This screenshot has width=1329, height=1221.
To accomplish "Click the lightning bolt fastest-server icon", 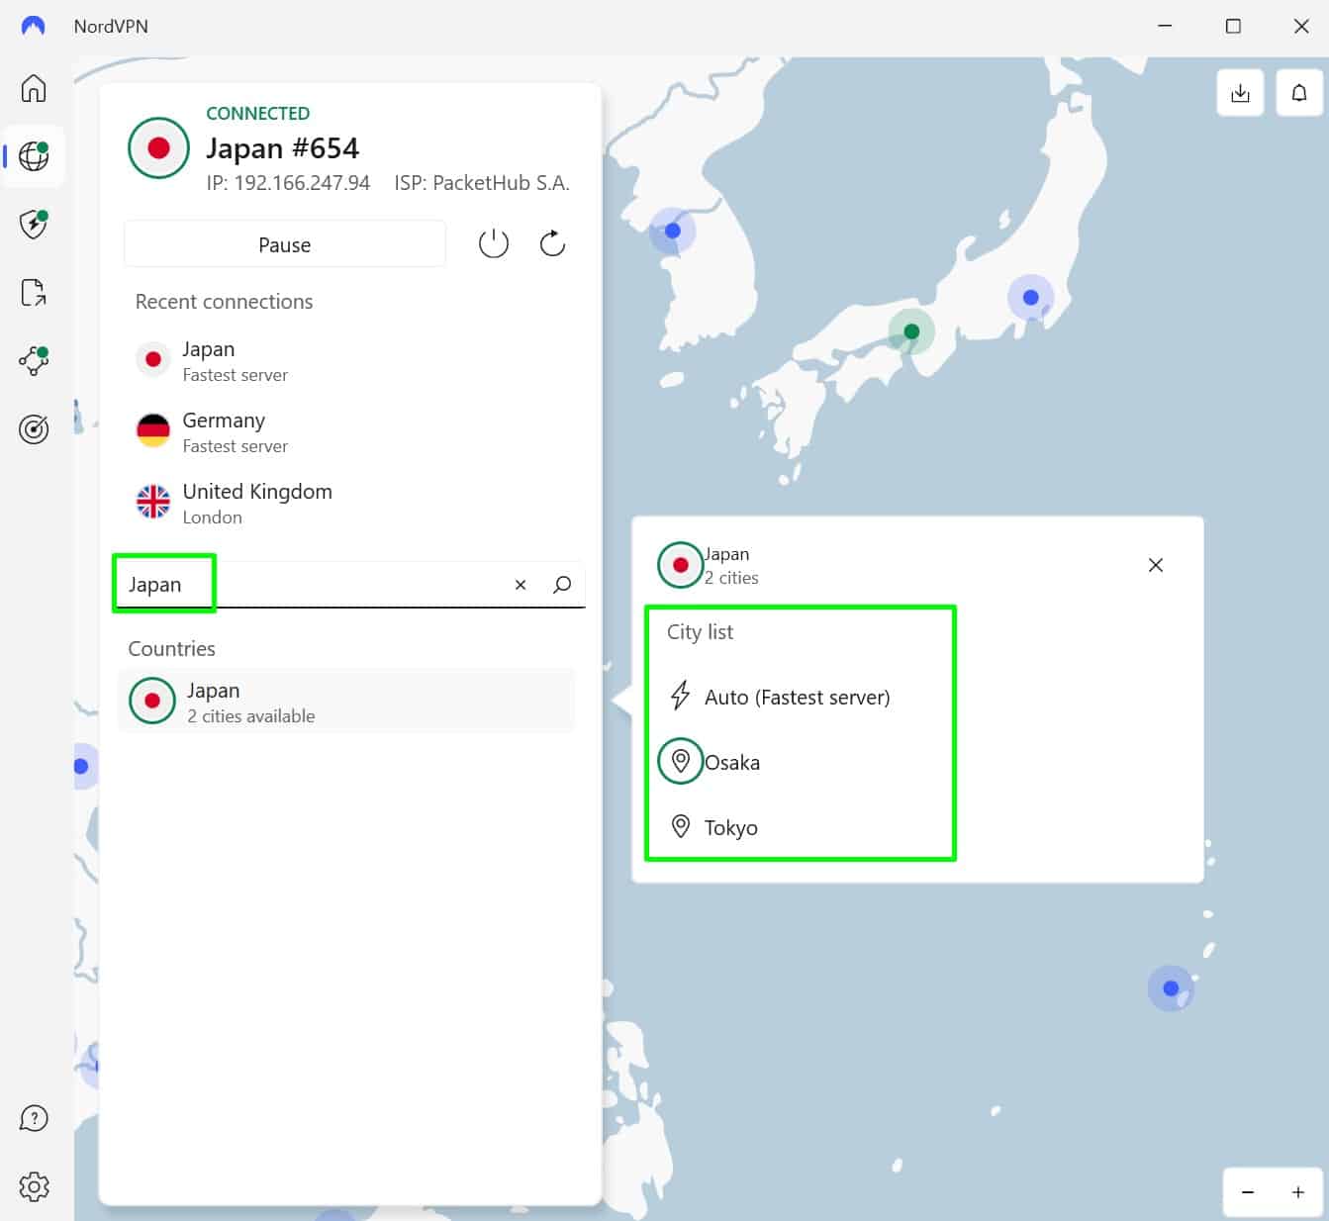I will [x=680, y=696].
